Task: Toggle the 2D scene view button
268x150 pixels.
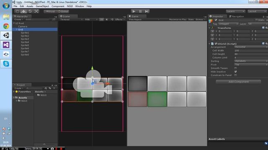Action: [x=101, y=20]
